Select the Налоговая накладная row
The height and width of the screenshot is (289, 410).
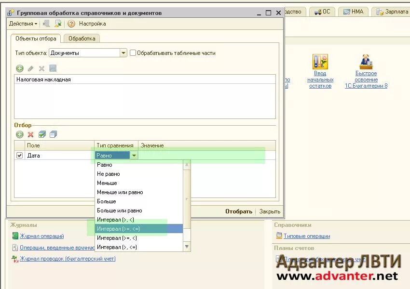pyautogui.click(x=145, y=79)
